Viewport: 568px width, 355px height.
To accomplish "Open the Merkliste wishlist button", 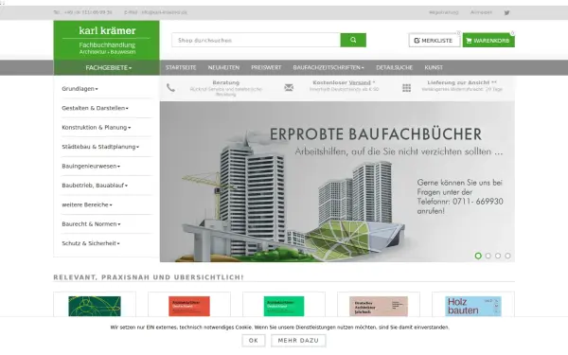I will (x=434, y=41).
